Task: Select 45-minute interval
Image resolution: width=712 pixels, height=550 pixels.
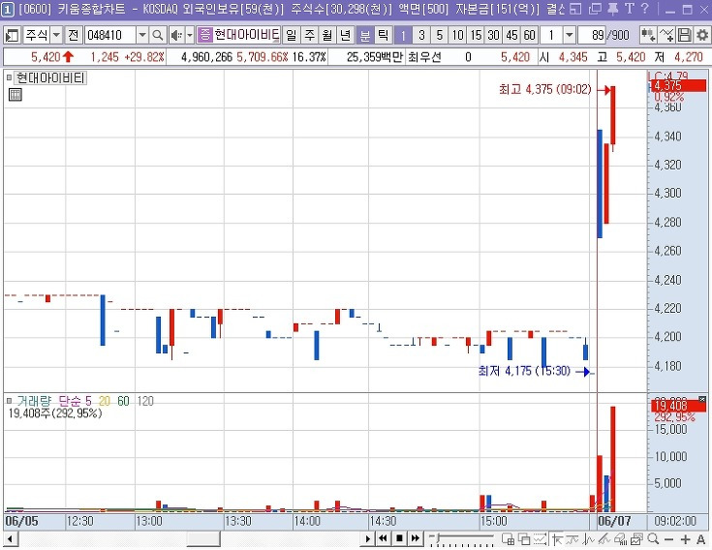Action: [511, 35]
